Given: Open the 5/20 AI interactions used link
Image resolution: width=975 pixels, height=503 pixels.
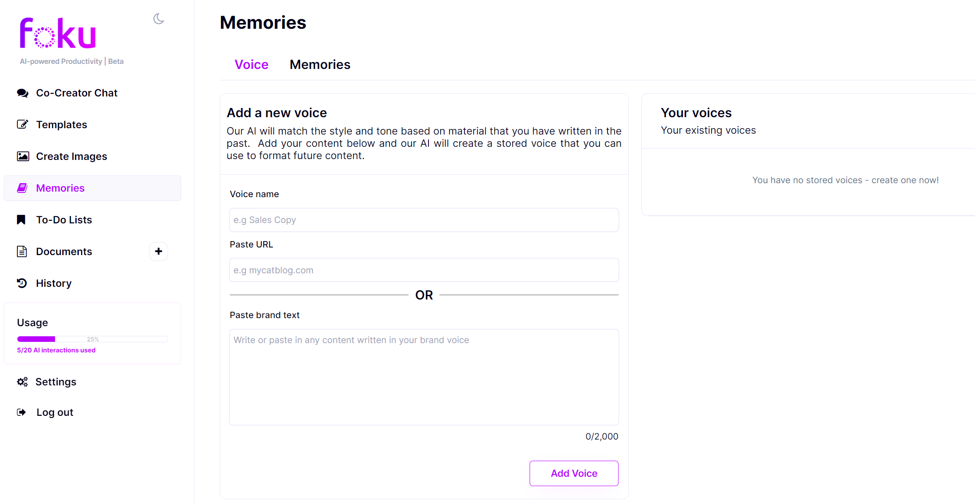Looking at the screenshot, I should [56, 350].
